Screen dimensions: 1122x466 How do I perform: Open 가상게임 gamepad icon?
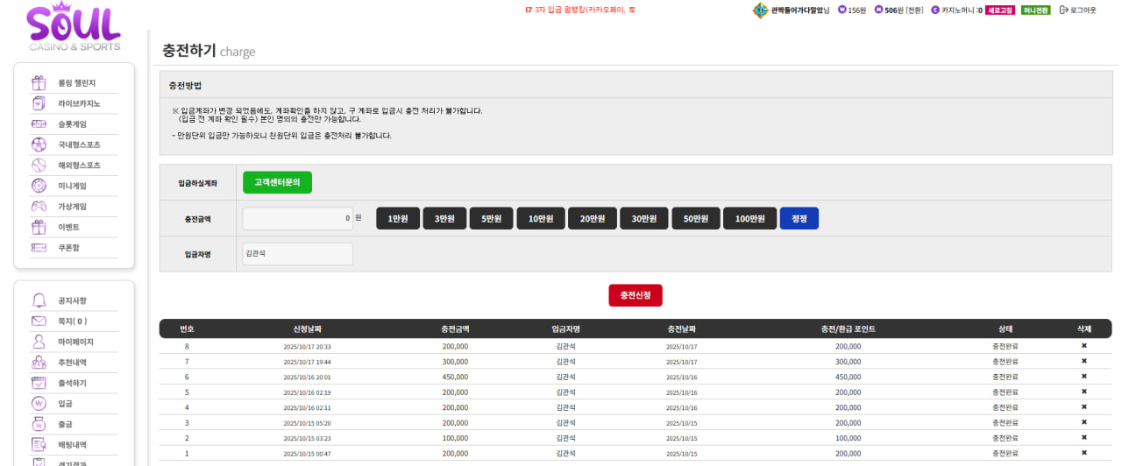[39, 207]
